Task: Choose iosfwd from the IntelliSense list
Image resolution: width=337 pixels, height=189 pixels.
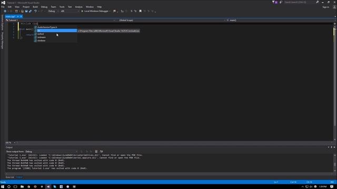Action: [55, 34]
